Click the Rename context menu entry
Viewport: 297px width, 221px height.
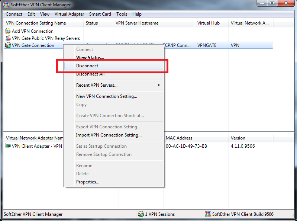pos(114,166)
